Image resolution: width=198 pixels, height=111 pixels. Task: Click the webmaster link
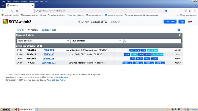(x=63, y=77)
